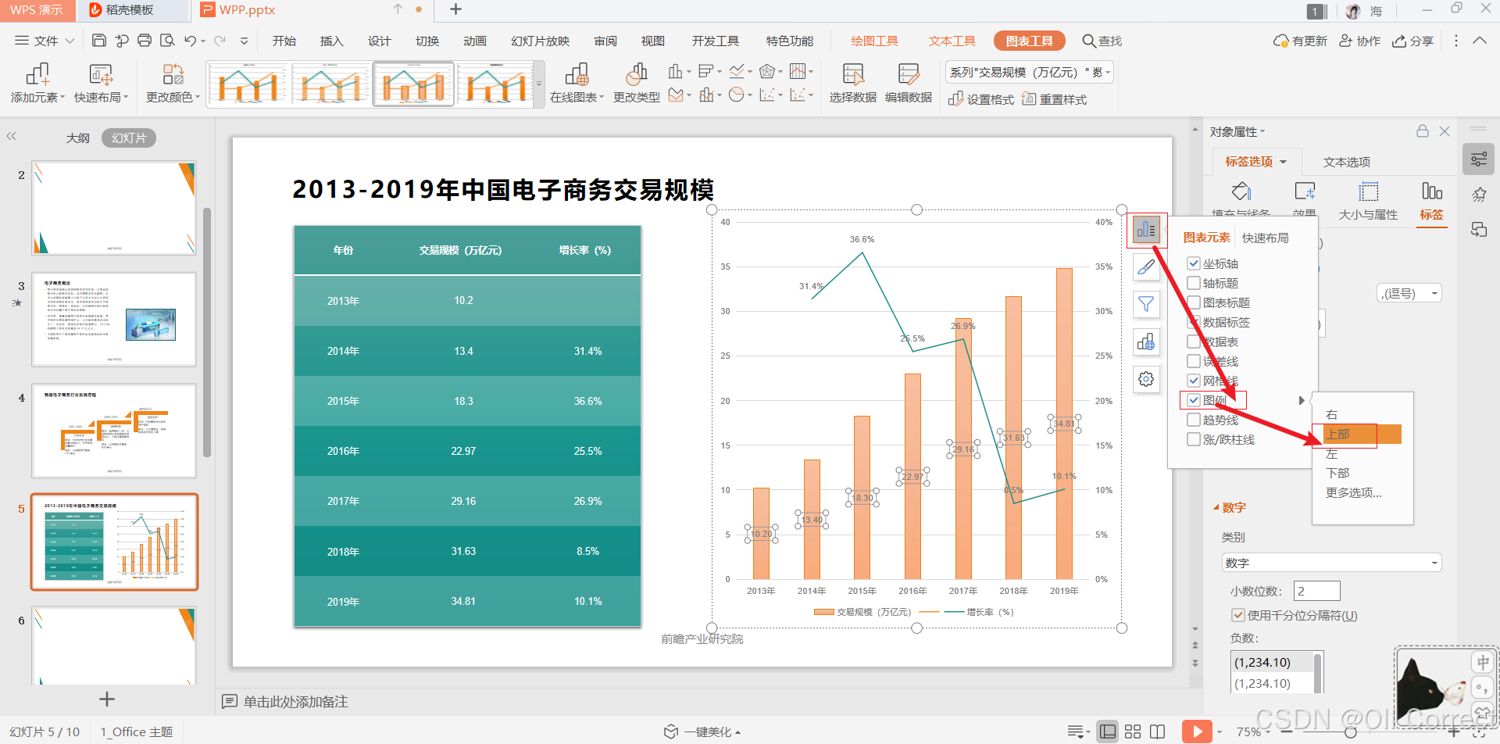Click Reset Style (重置样式) button

[x=1055, y=99]
